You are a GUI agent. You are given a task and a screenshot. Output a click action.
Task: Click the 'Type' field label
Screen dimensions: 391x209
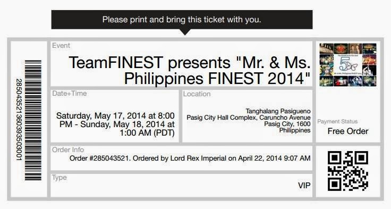click(x=59, y=178)
